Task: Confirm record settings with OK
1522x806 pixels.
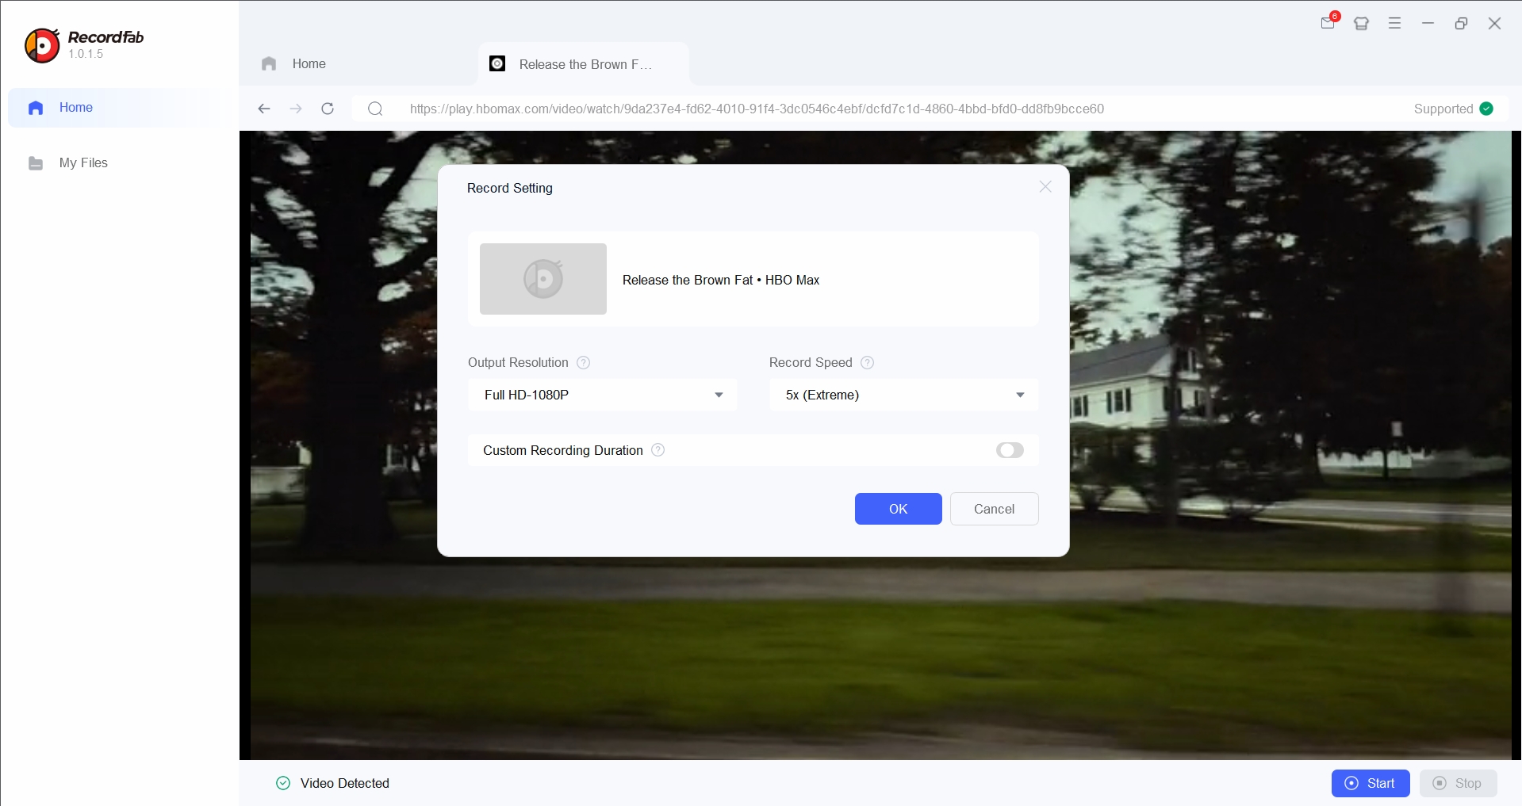Action: point(897,508)
